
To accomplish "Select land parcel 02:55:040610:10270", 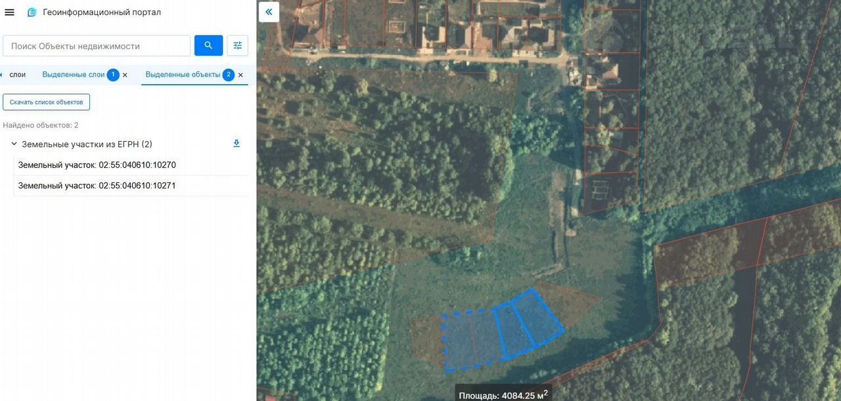I will (97, 165).
